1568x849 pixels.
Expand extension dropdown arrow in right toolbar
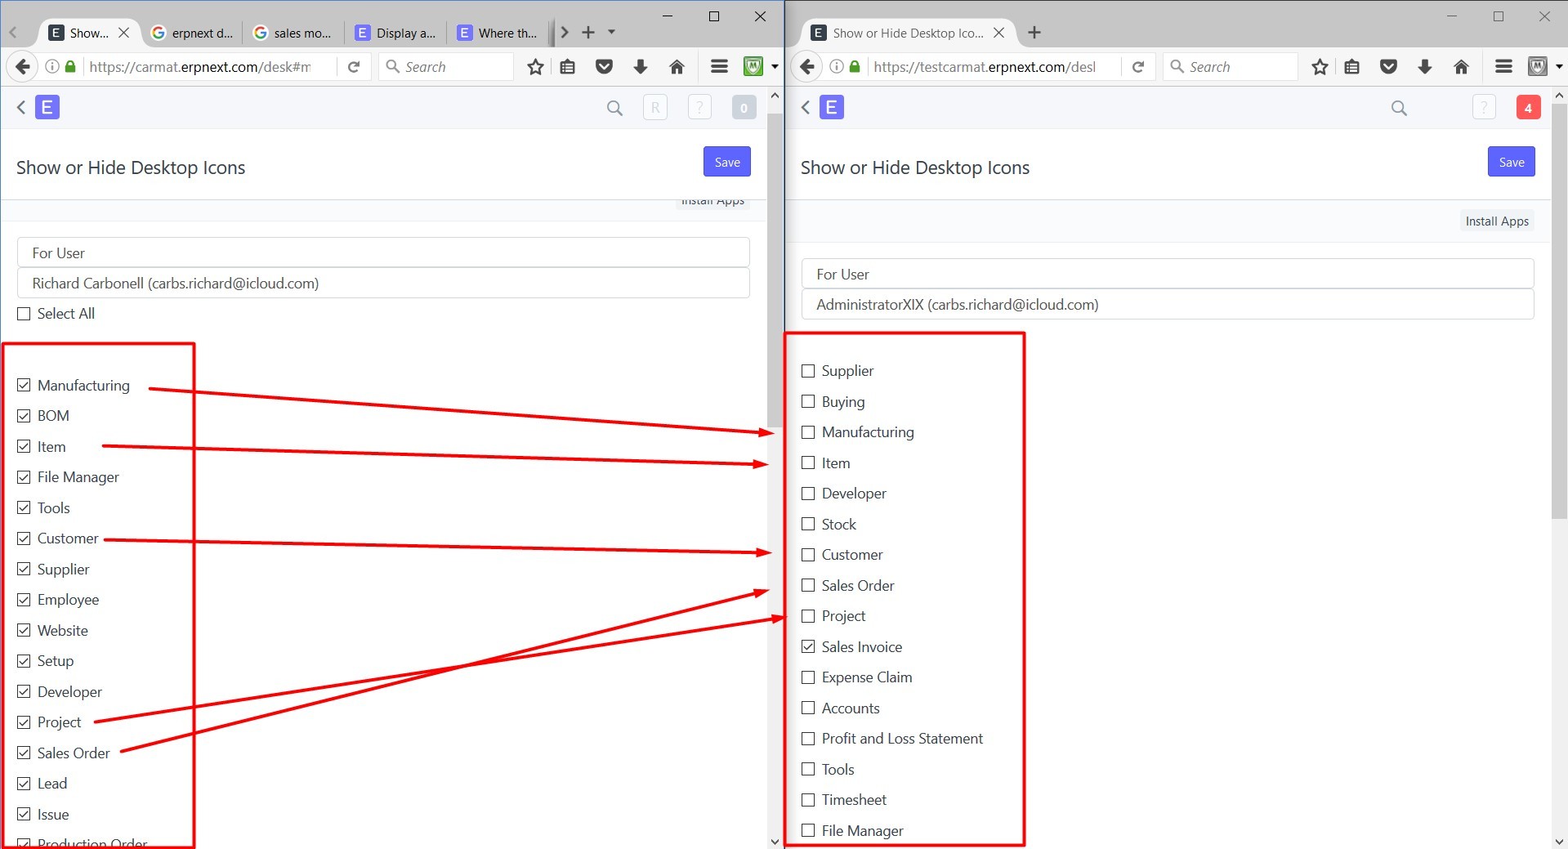(x=1559, y=67)
